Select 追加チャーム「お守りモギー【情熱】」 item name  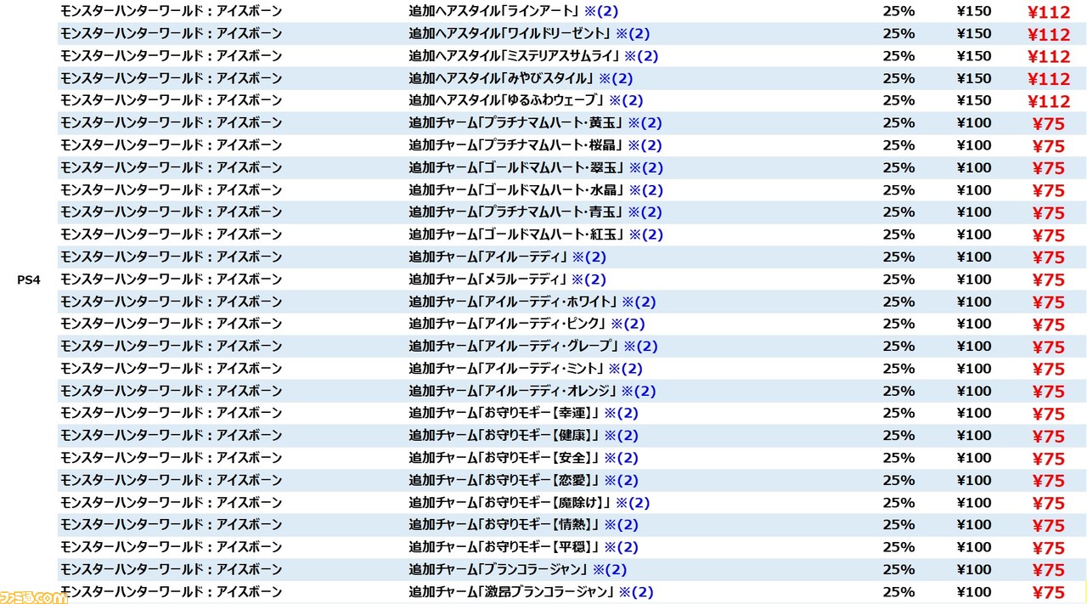point(505,524)
